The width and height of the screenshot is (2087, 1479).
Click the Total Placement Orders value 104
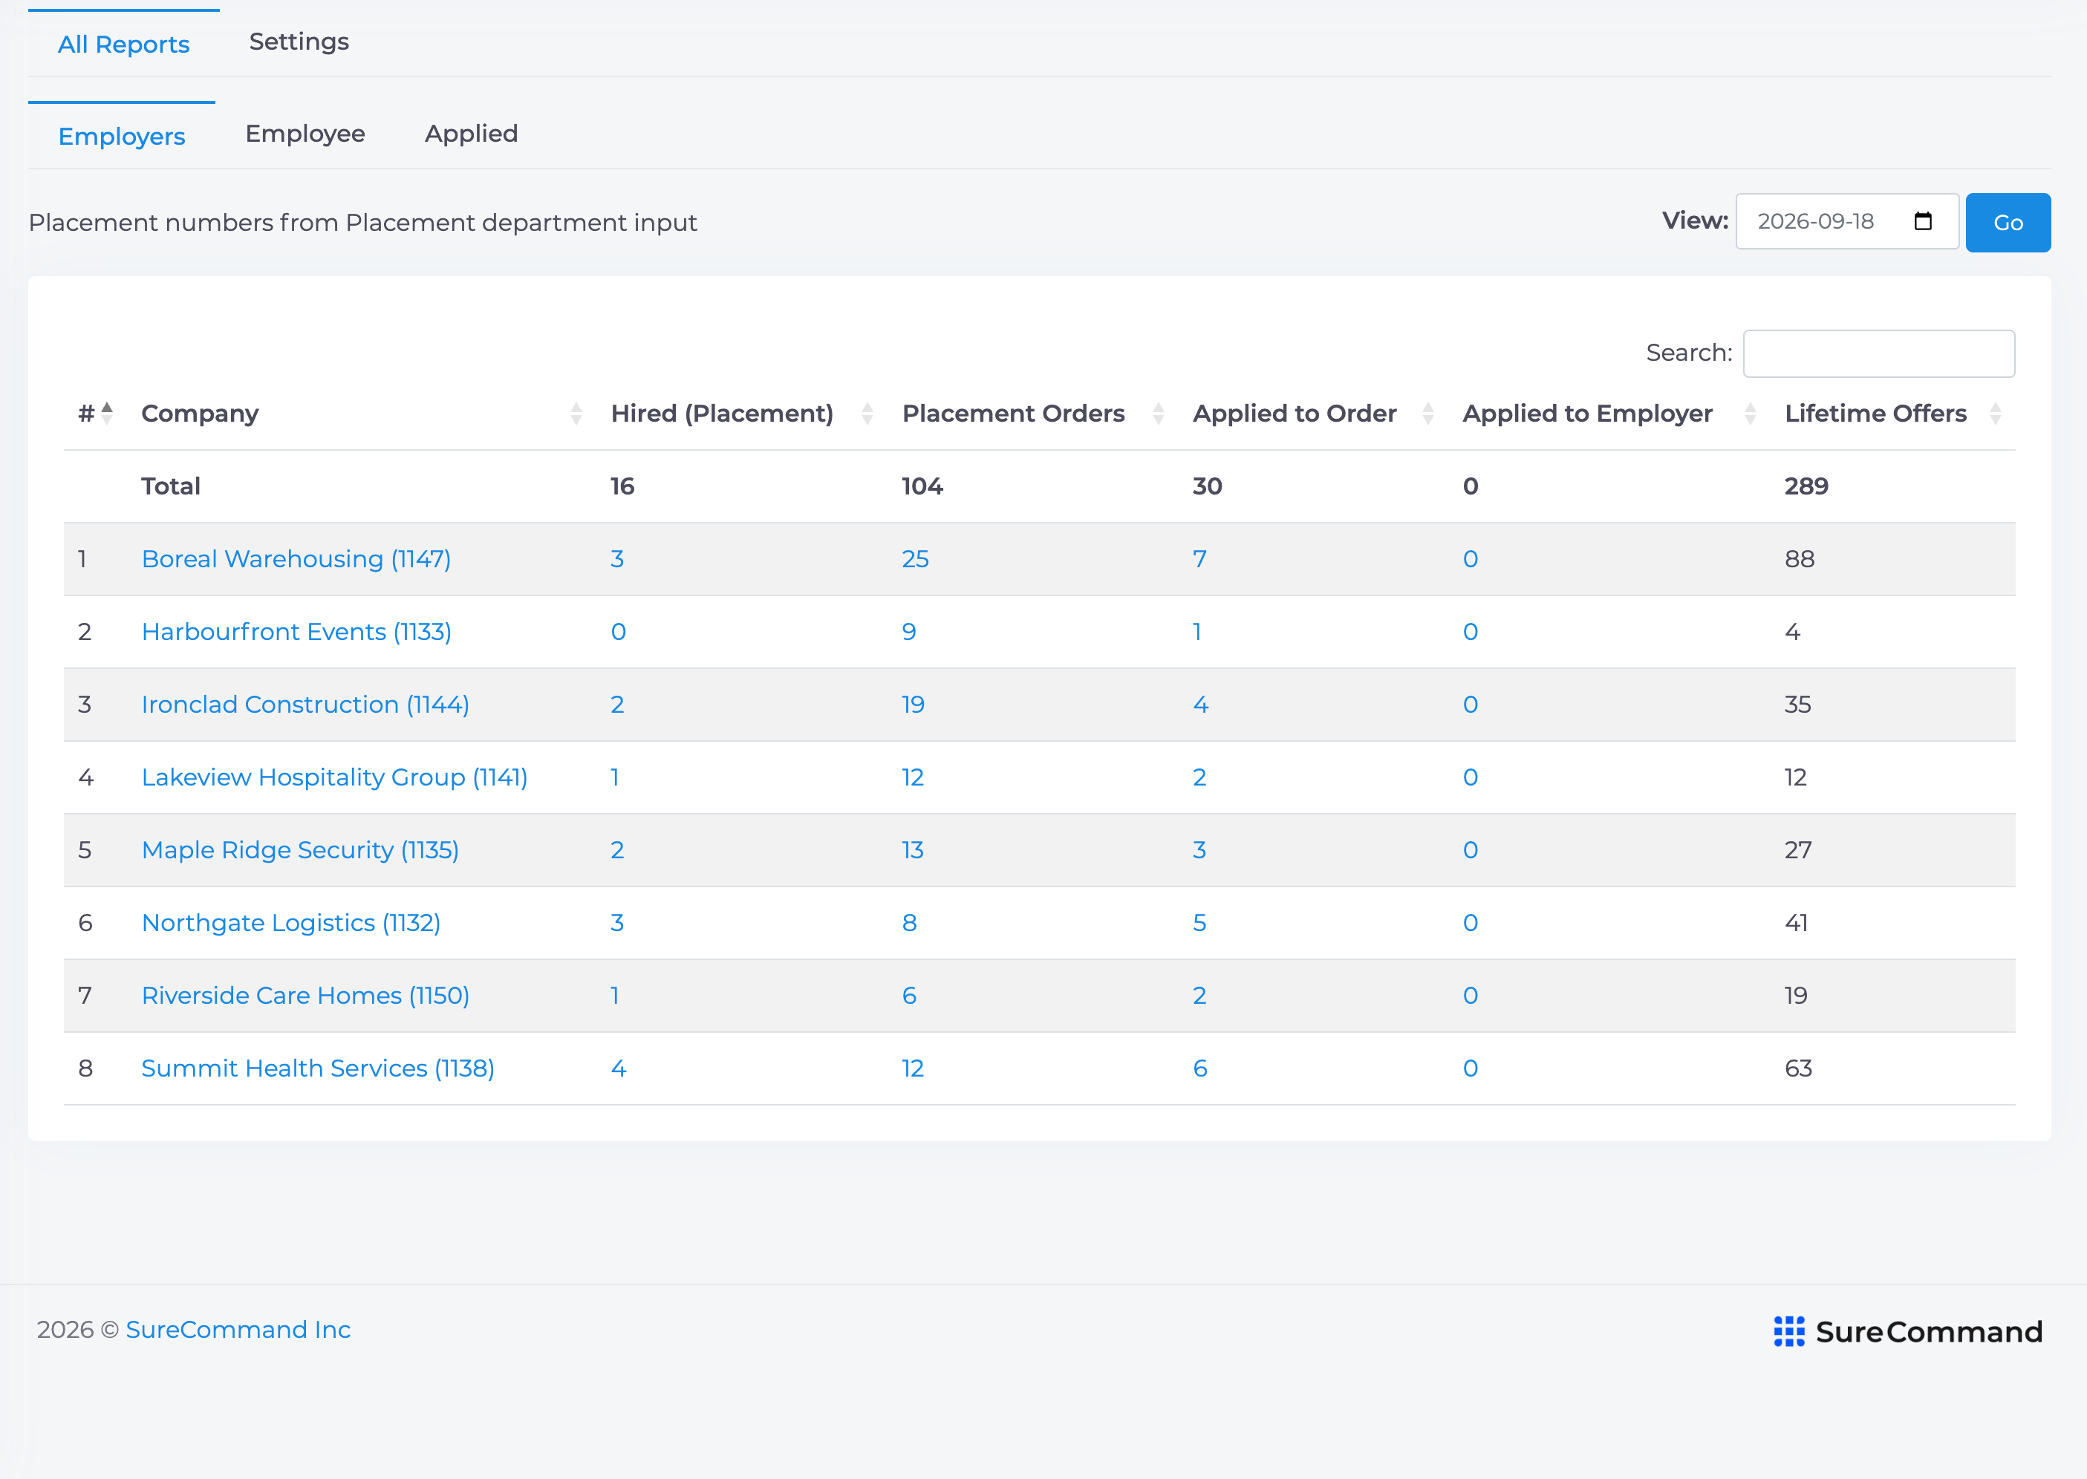pyautogui.click(x=922, y=486)
